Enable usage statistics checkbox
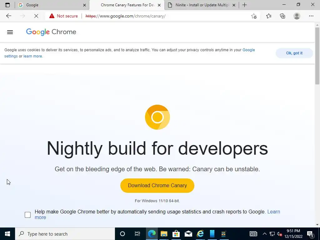 pos(27,215)
